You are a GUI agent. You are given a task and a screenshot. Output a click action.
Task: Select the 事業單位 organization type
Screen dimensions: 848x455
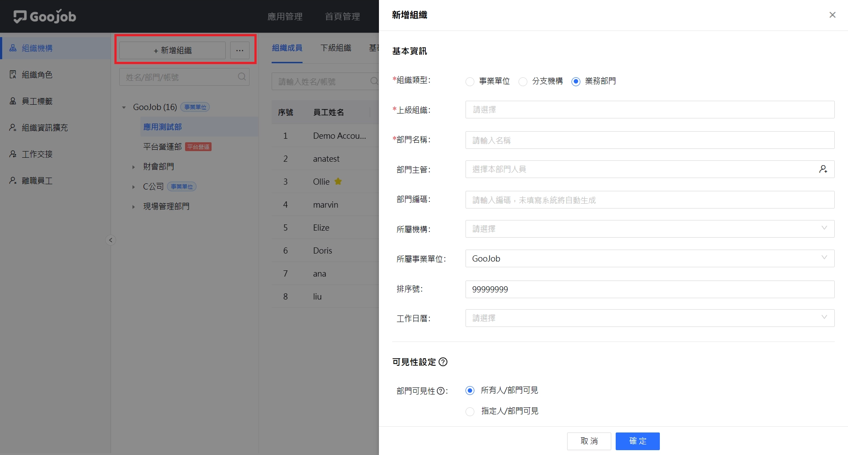(x=470, y=82)
